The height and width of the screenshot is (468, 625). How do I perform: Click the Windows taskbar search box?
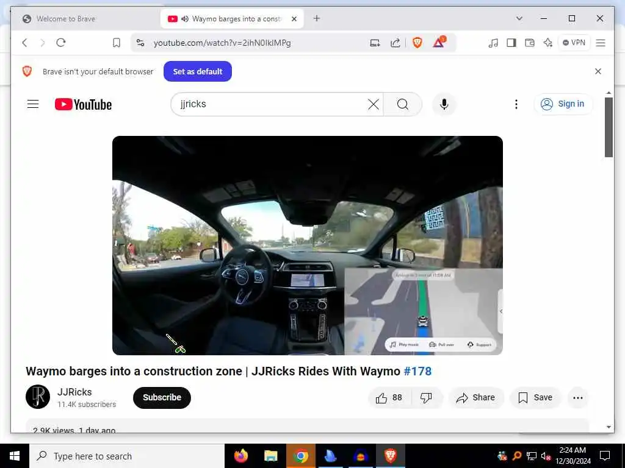[127, 456]
